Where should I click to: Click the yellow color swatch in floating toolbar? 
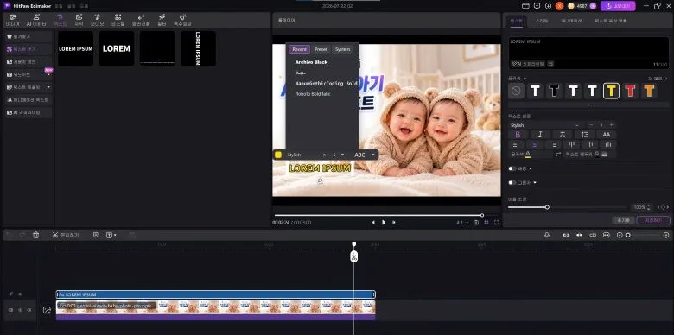278,155
